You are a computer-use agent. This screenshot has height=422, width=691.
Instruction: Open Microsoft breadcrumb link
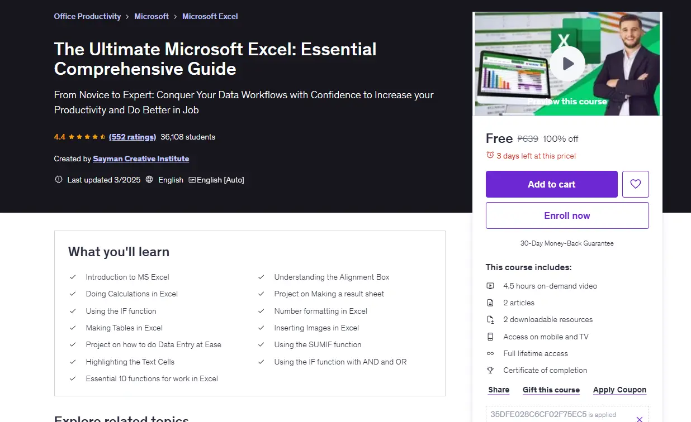[x=152, y=16]
